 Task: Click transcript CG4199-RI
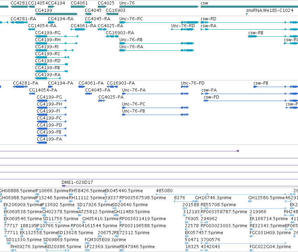tap(47, 47)
